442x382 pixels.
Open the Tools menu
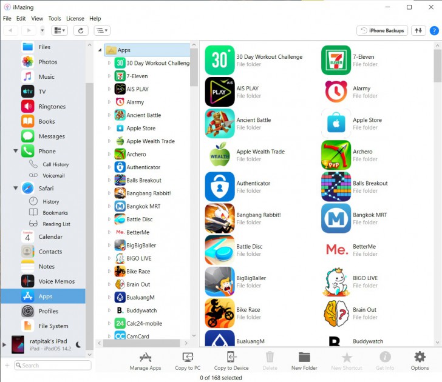point(55,19)
